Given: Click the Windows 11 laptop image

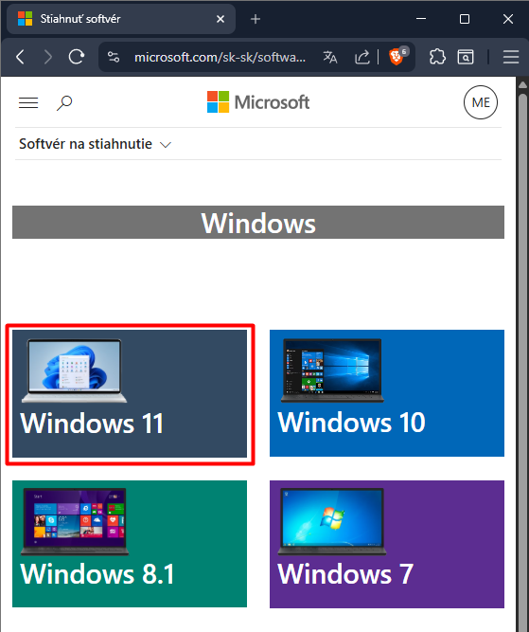Looking at the screenshot, I should click(74, 370).
